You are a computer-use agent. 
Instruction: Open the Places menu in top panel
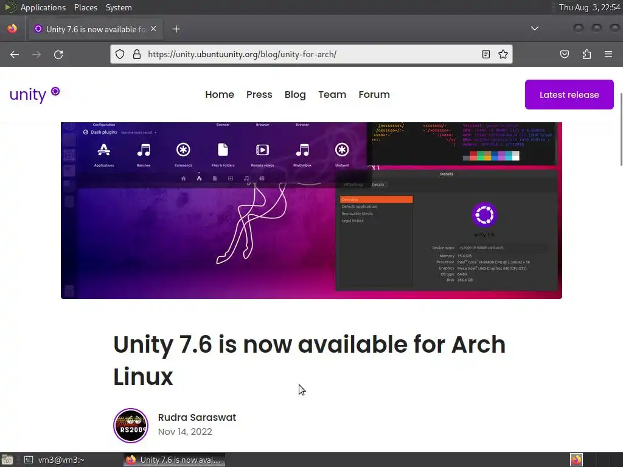85,7
